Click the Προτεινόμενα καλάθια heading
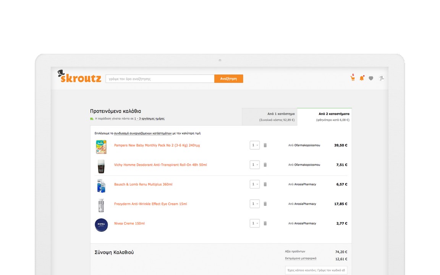This screenshot has height=275, width=440. [x=115, y=111]
